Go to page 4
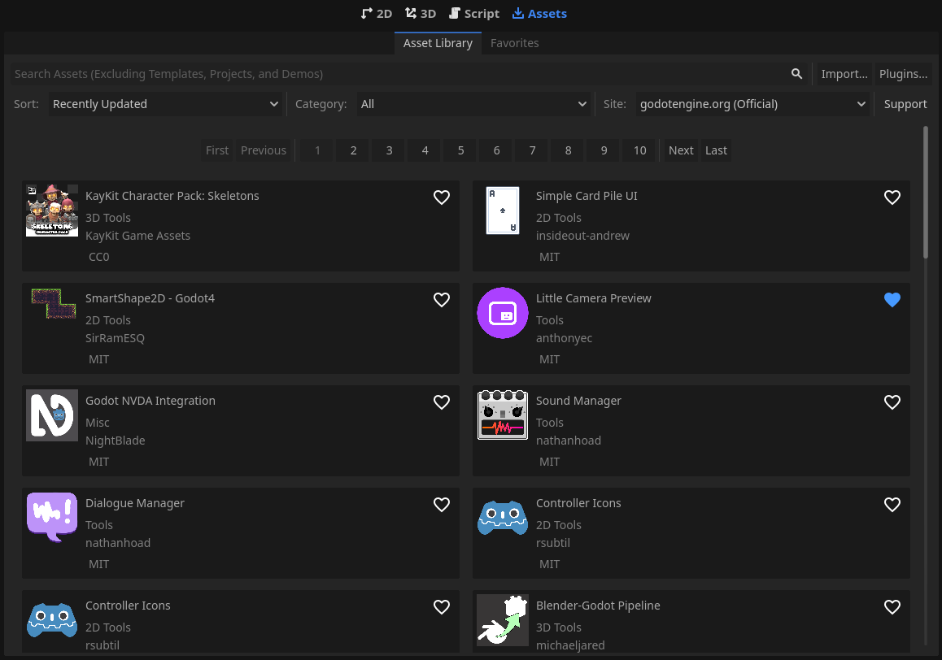This screenshot has height=660, width=942. coord(425,150)
